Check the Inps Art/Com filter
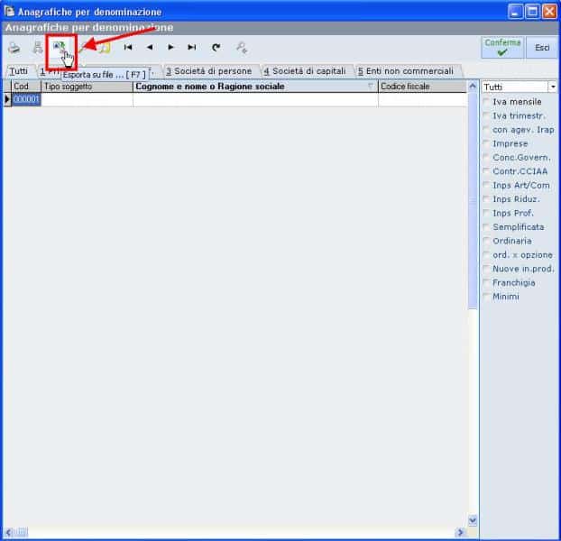 [487, 186]
